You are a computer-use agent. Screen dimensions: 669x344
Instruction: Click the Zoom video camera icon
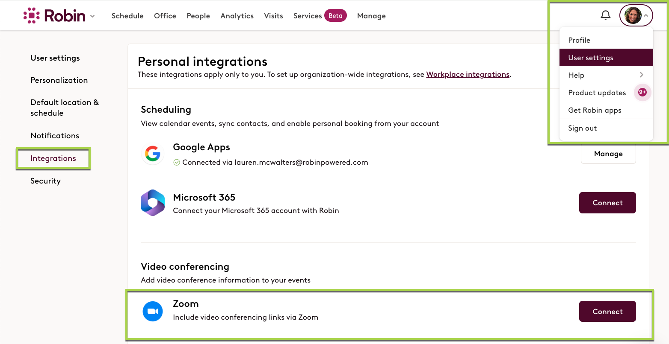[153, 311]
